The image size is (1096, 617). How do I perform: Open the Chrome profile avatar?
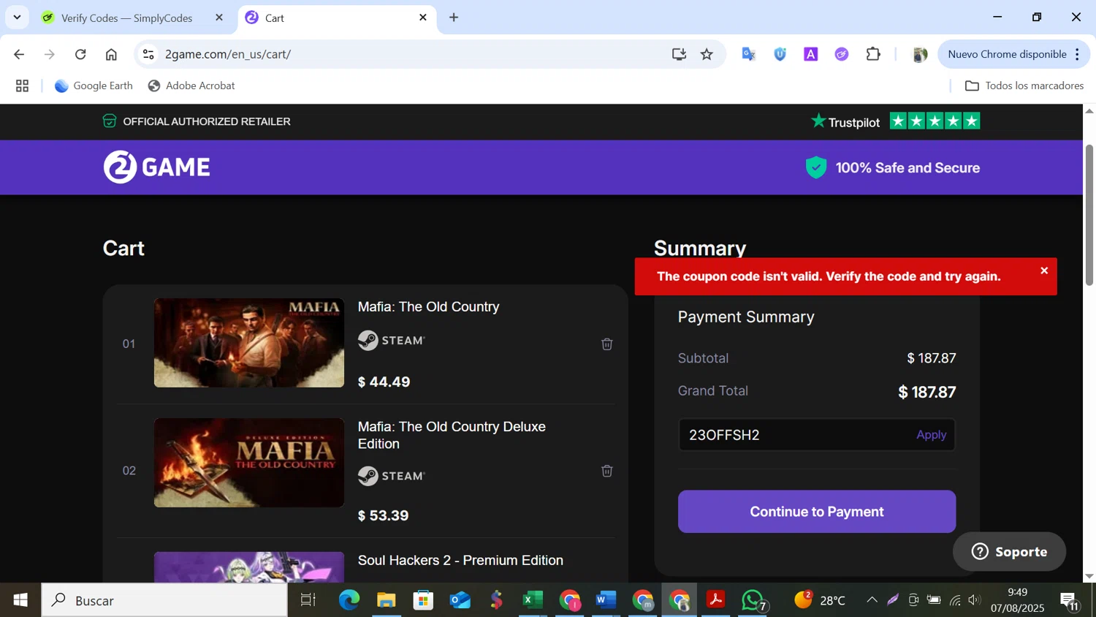click(920, 54)
